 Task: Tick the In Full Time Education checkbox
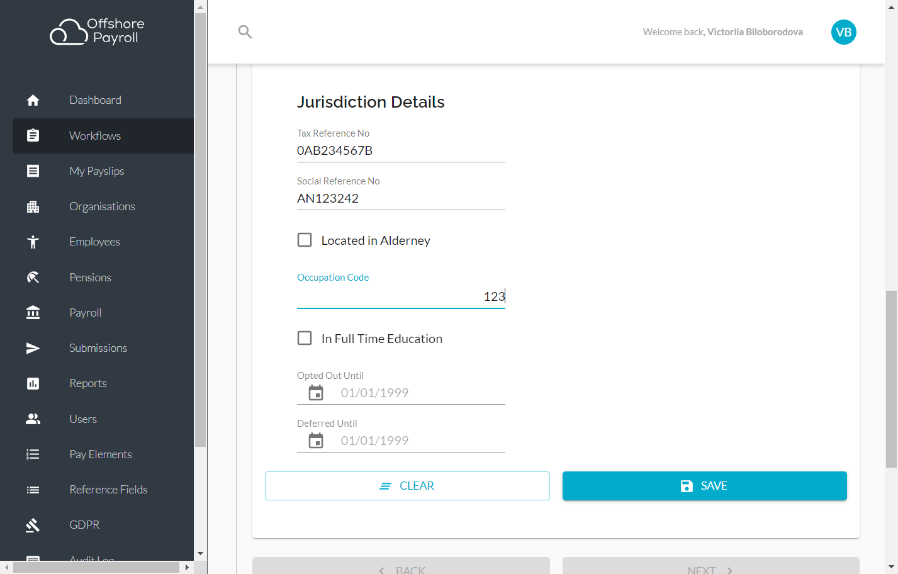[305, 338]
